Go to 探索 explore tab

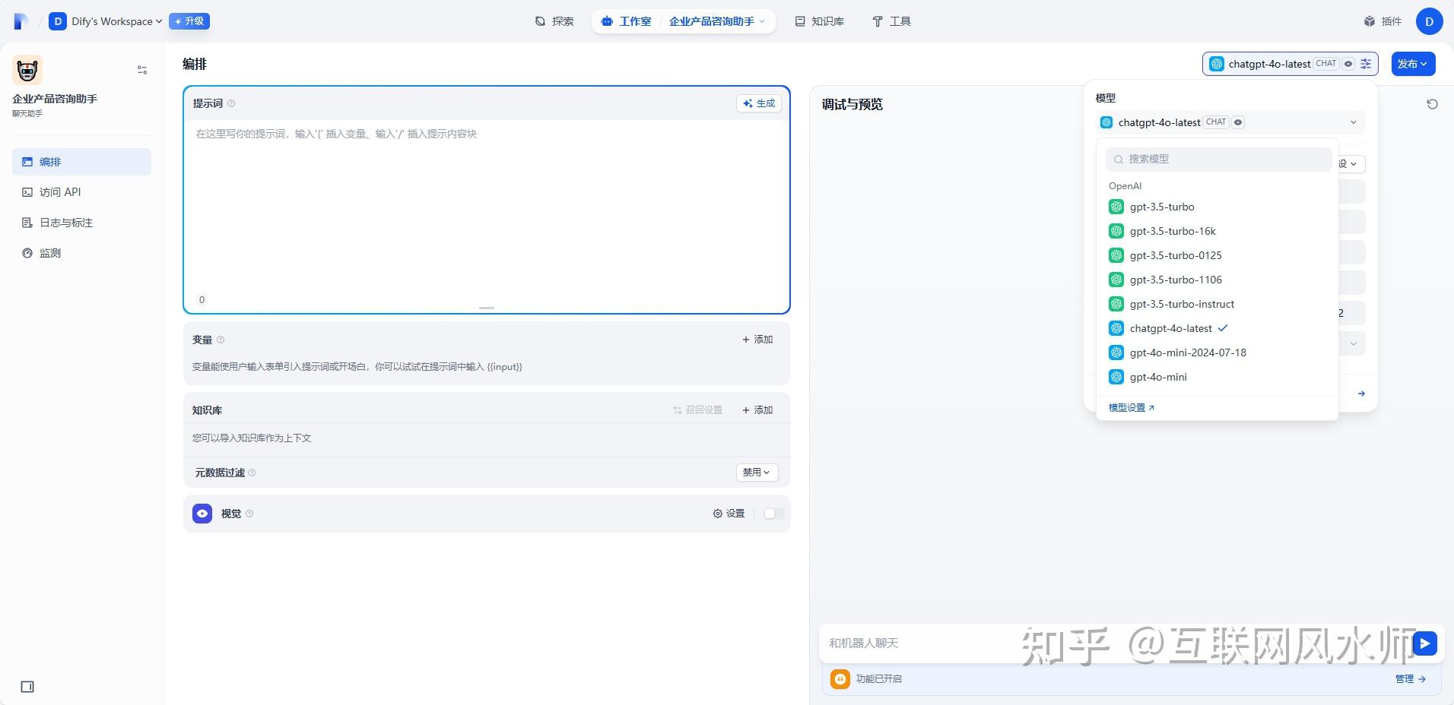click(x=554, y=21)
